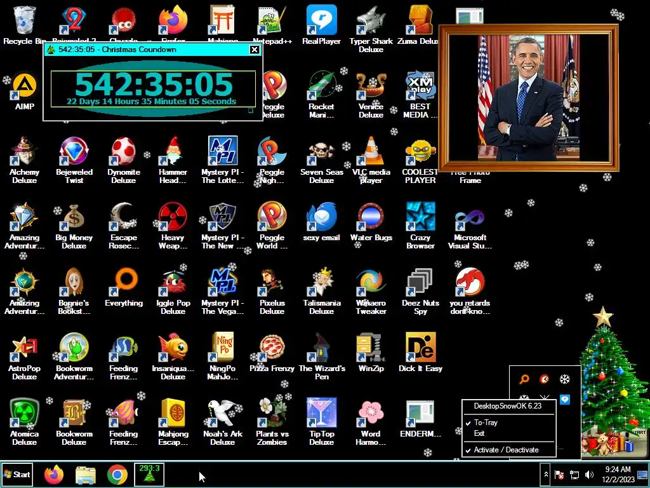
Task: Launch Peggle World shortcut
Action: pyautogui.click(x=272, y=226)
